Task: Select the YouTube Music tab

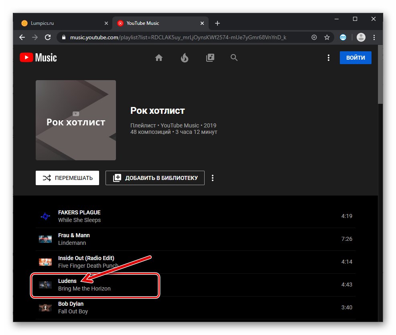Action: (160, 23)
